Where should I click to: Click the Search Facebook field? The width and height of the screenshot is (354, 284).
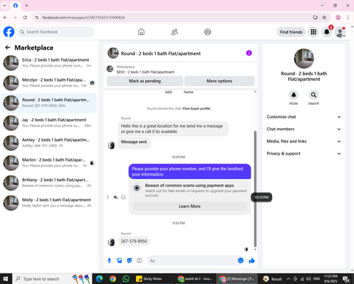55,32
